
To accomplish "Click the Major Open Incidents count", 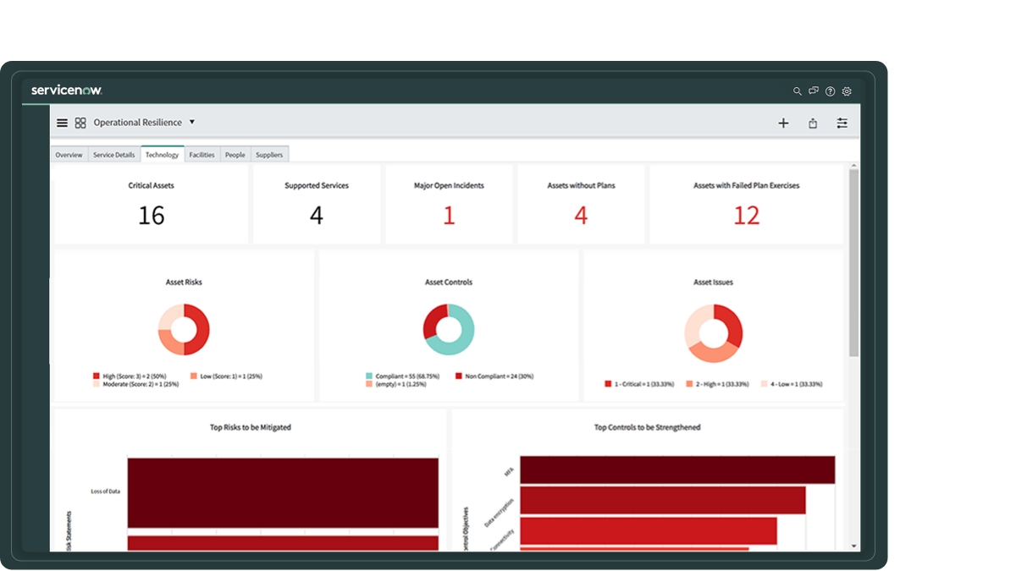I will click(449, 216).
